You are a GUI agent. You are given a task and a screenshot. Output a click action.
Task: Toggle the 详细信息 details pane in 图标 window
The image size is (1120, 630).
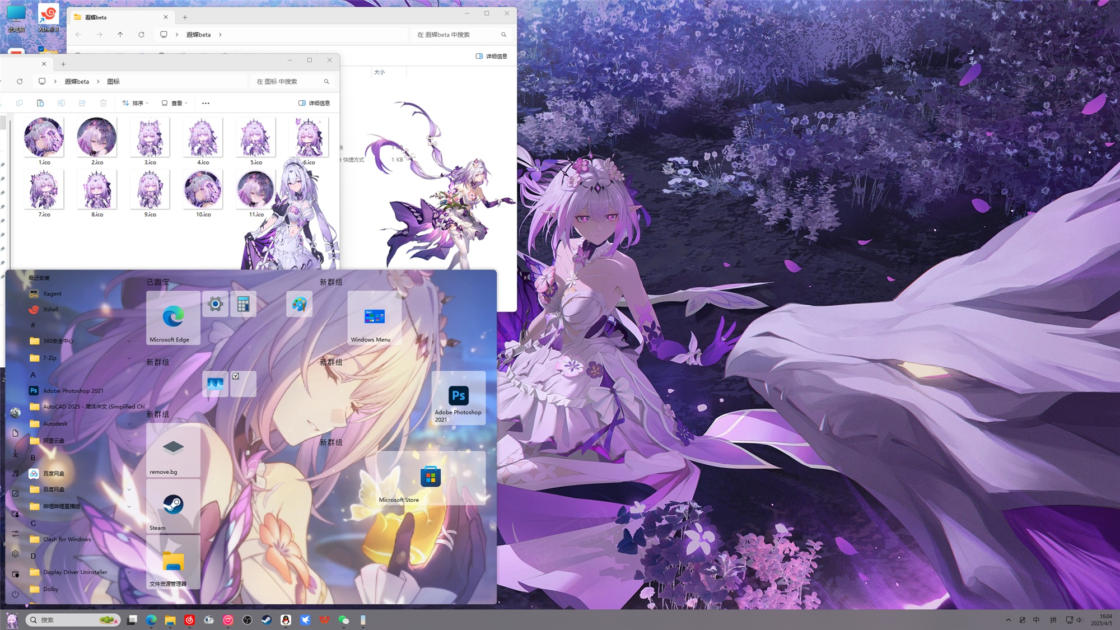[314, 103]
